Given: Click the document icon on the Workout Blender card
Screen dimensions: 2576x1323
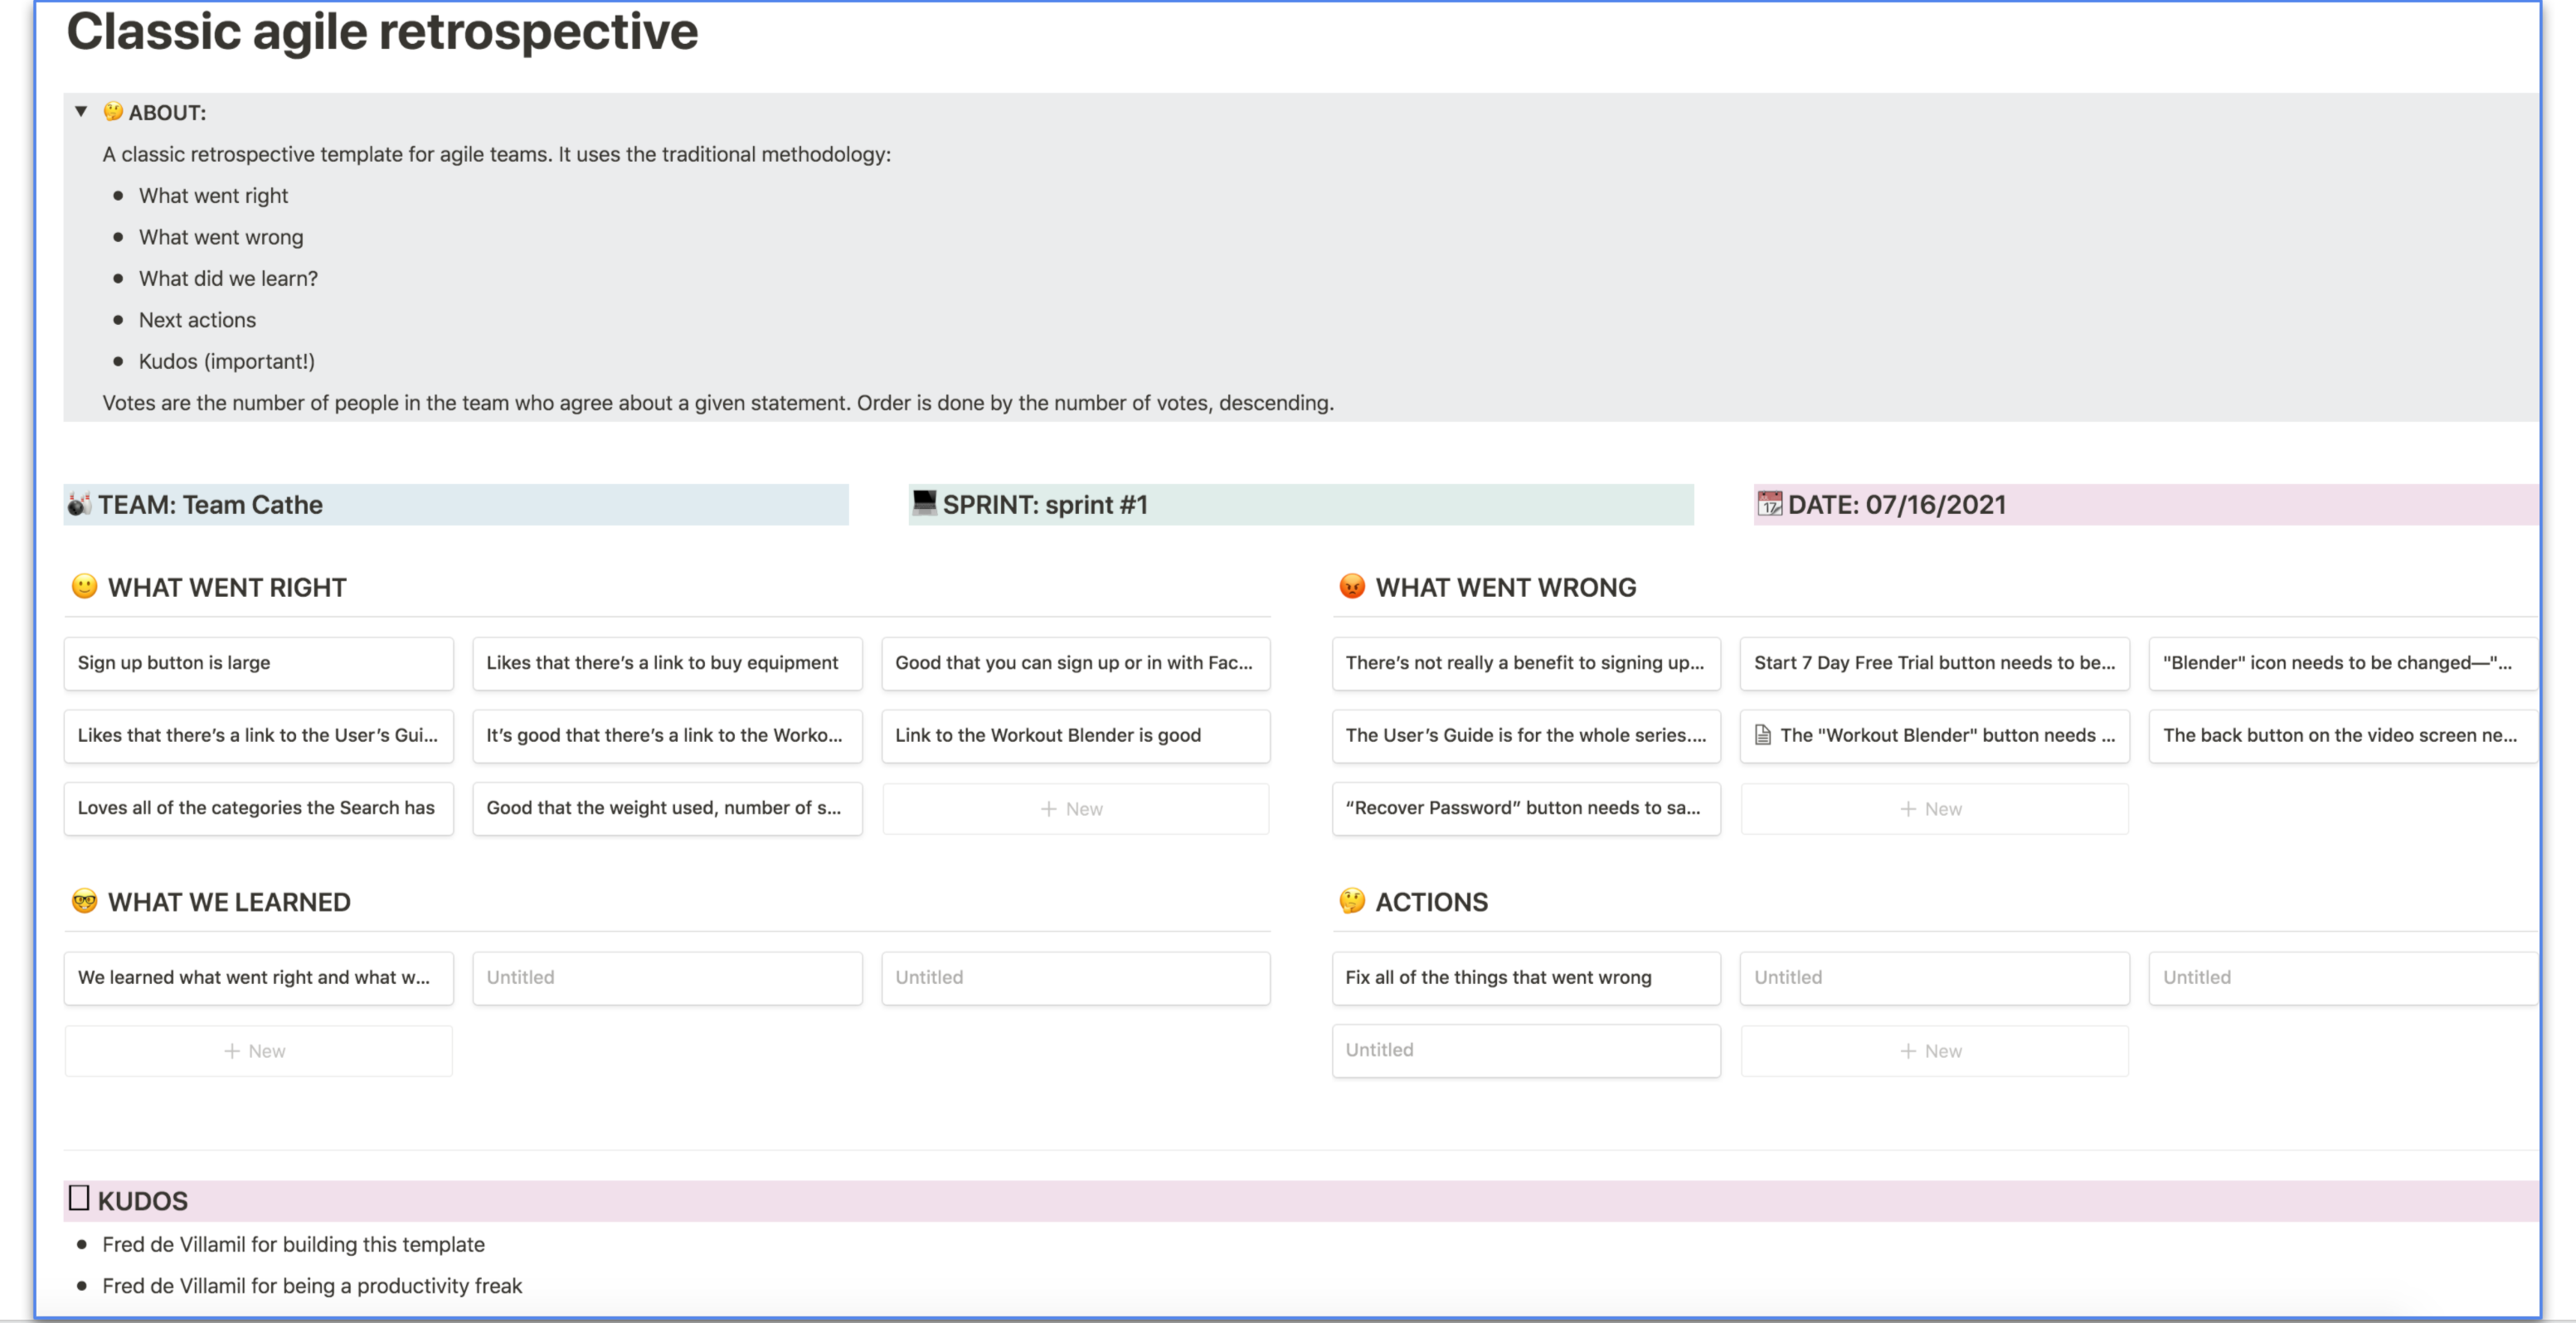Looking at the screenshot, I should (x=1763, y=735).
